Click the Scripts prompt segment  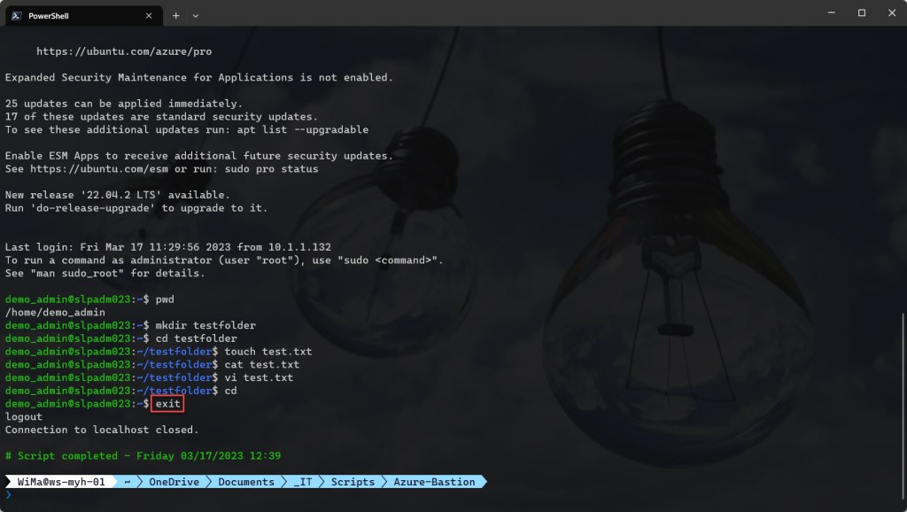(x=353, y=482)
